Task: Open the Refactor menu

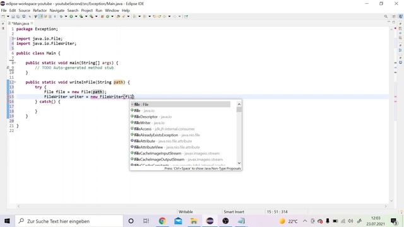Action: (40, 11)
